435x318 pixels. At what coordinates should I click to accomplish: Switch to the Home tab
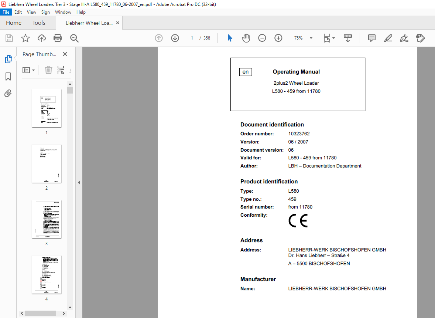14,23
